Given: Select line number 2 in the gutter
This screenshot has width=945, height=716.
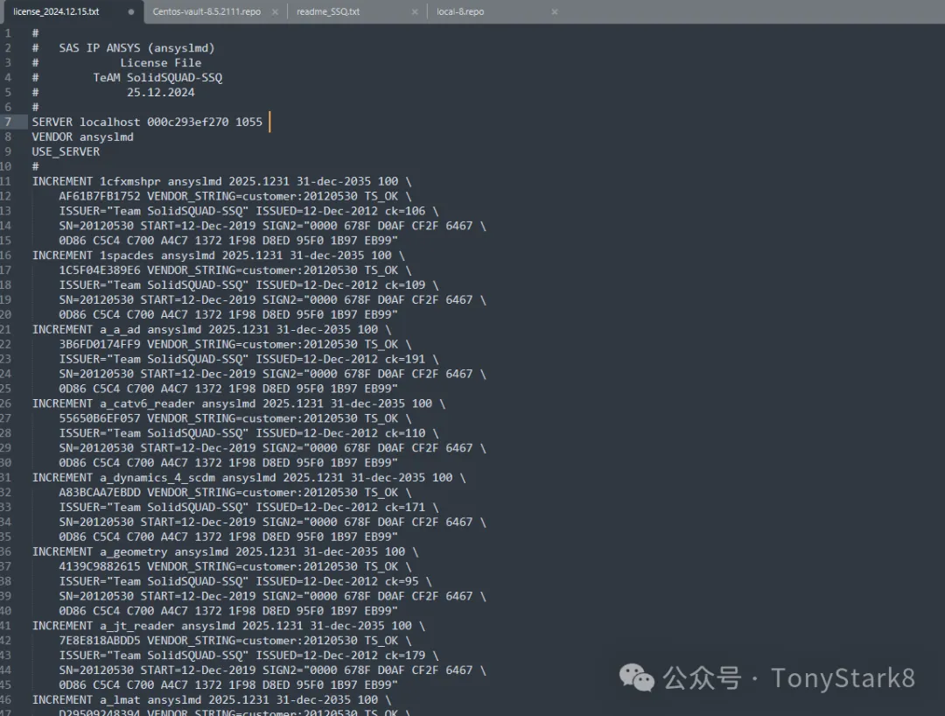Looking at the screenshot, I should (8, 47).
